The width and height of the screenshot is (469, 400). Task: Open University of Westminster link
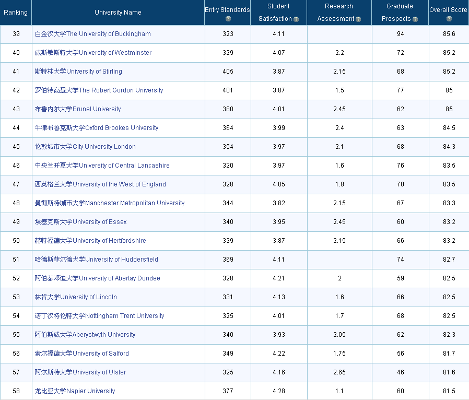click(x=93, y=53)
